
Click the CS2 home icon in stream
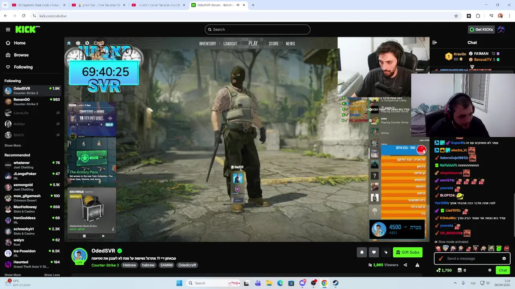point(69,43)
